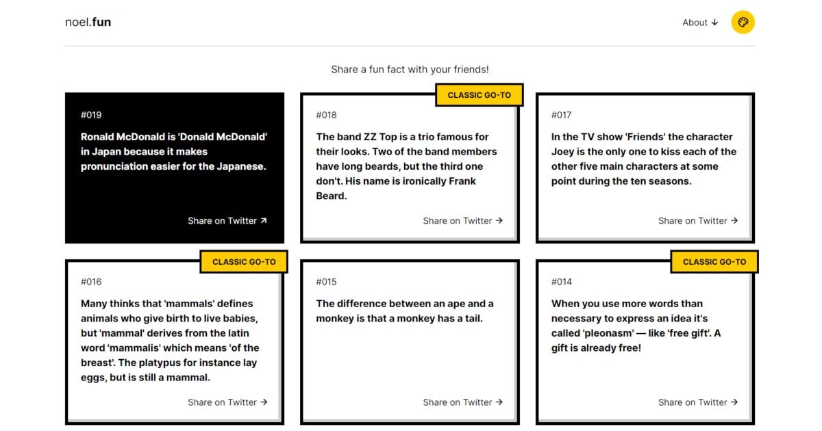This screenshot has width=822, height=431.
Task: Share fact #017 on Twitter
Action: (x=698, y=221)
